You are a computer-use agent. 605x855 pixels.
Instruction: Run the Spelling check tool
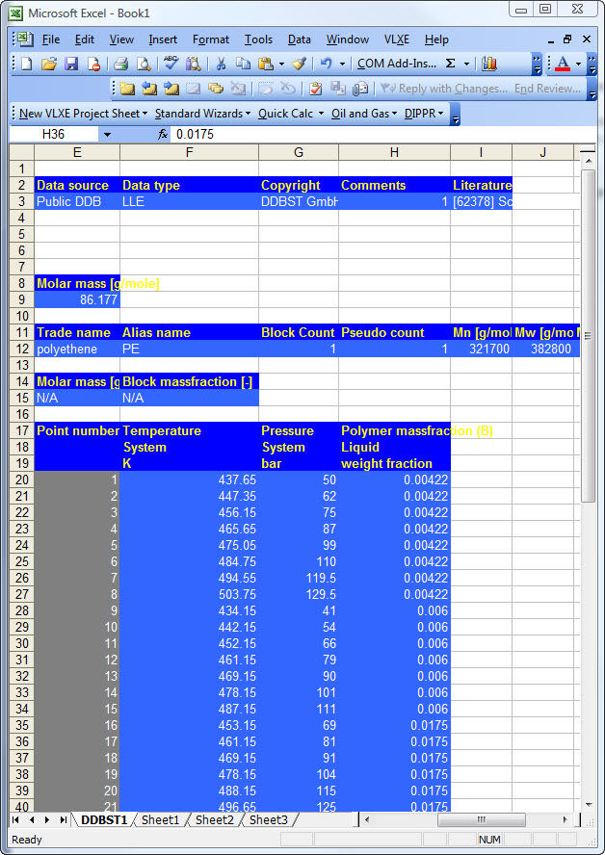(x=171, y=65)
